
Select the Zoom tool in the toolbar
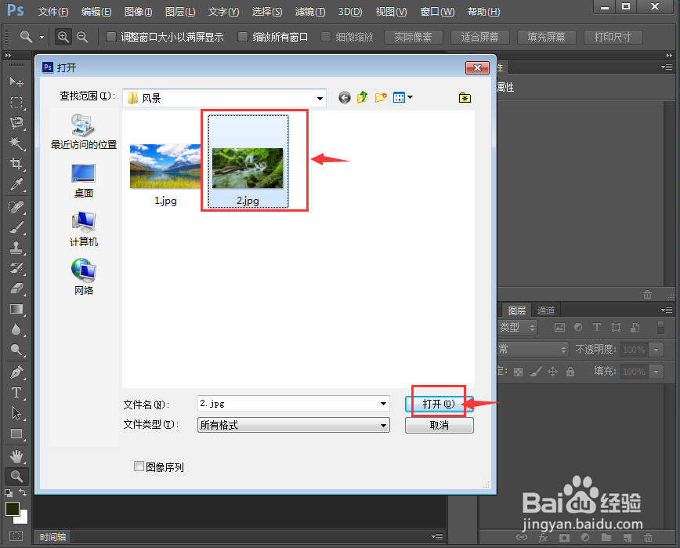(x=17, y=475)
